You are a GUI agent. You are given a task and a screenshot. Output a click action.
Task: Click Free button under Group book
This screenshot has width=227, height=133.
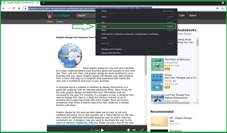(x=167, y=87)
